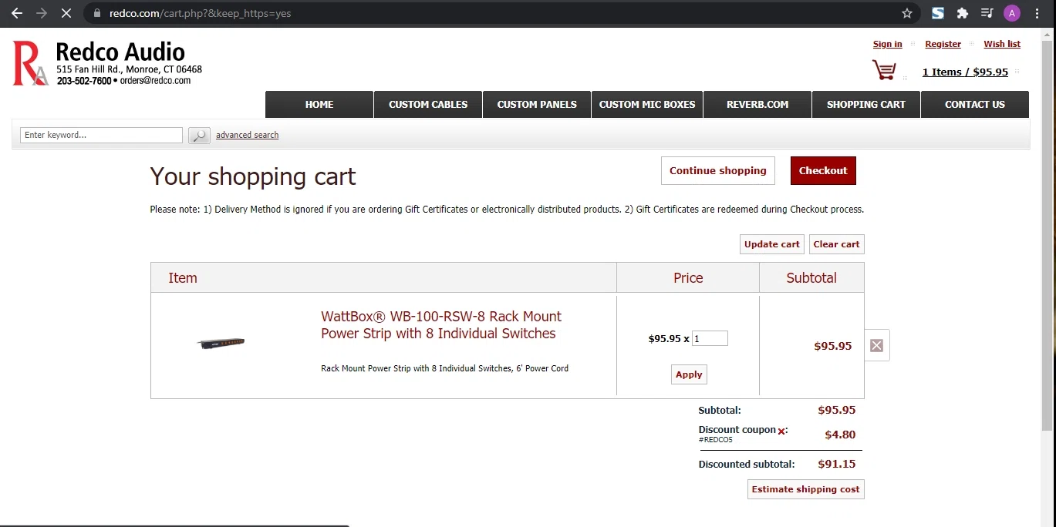This screenshot has width=1056, height=527.
Task: Remove WattBox item with X icon
Action: 876,345
